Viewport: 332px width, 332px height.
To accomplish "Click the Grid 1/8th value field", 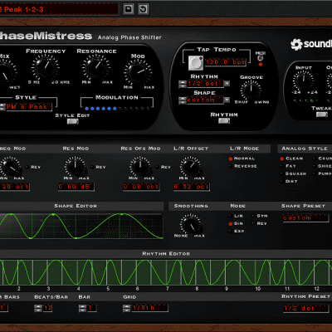I will [x=149, y=308].
